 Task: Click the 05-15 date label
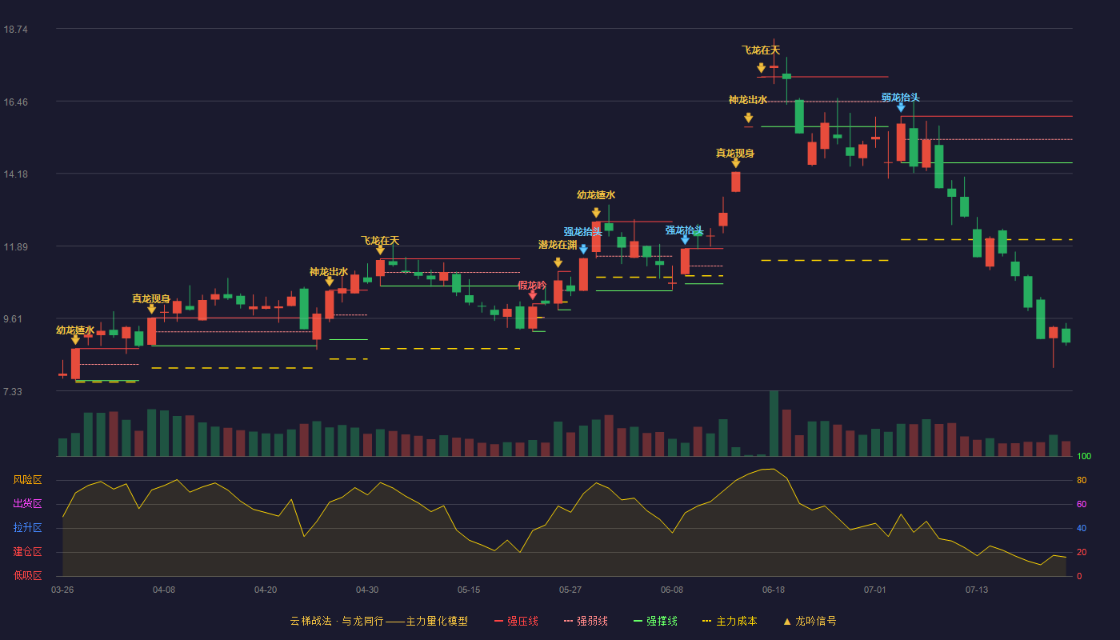click(x=469, y=590)
